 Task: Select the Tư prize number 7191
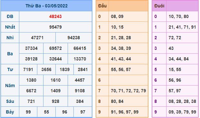[28, 69]
